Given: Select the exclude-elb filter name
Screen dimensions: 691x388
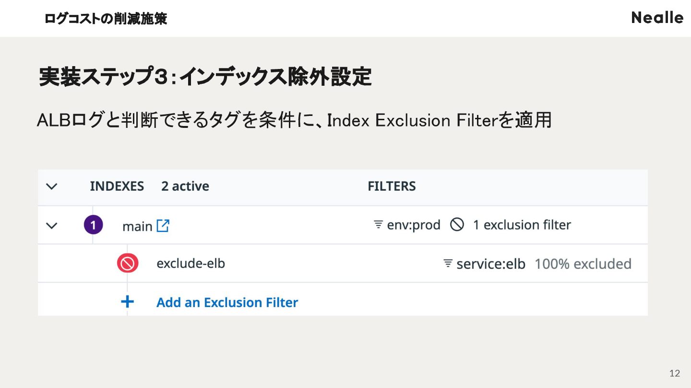Looking at the screenshot, I should 191,263.
